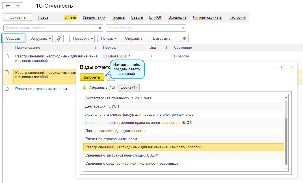This screenshot has width=303, height=183.
Task: Click the П value in Вид column
Action: click(151, 56)
